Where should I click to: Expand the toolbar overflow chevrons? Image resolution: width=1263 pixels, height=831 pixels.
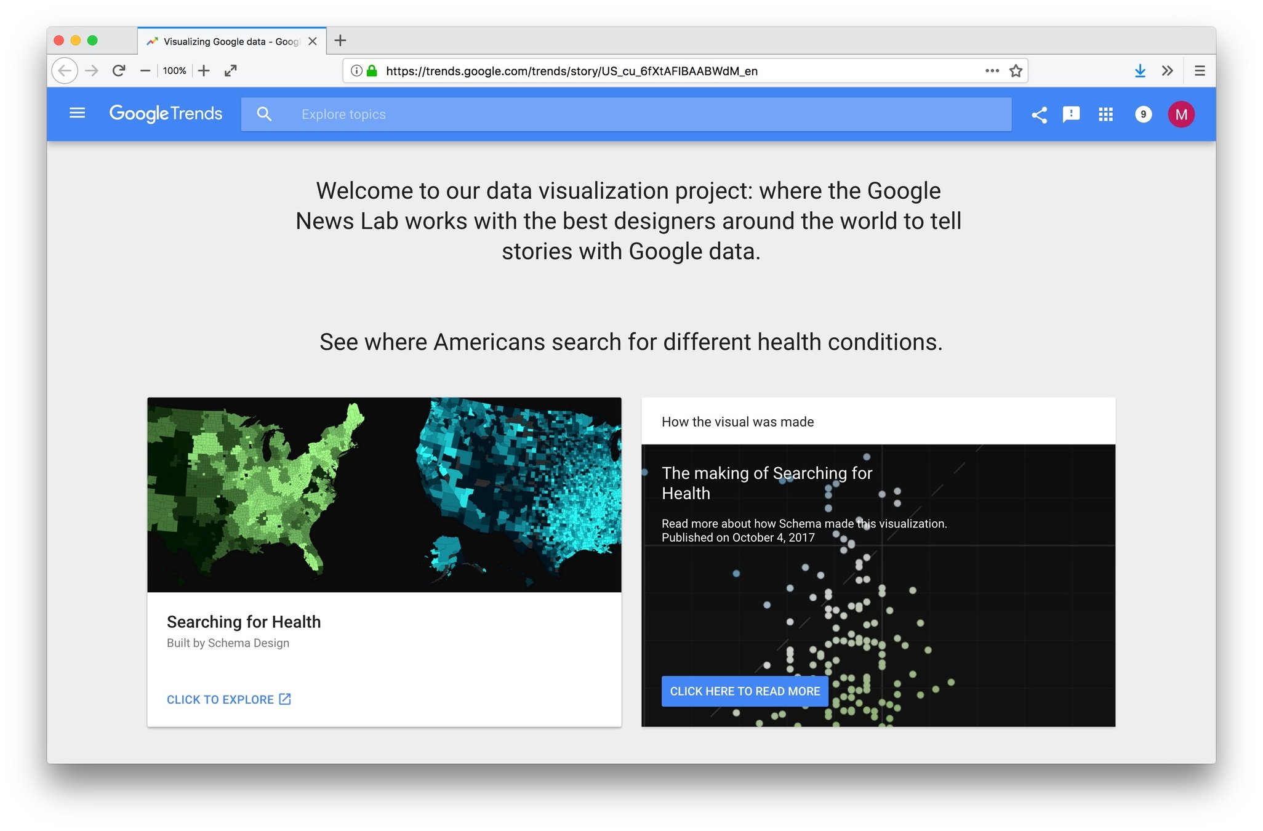[1167, 71]
